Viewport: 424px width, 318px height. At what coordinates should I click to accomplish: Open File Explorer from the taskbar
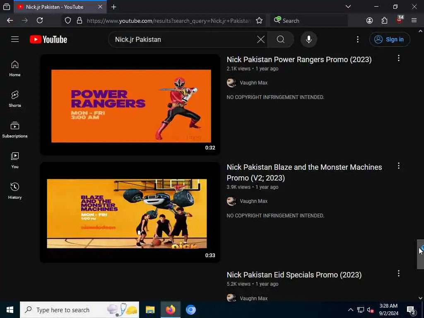(x=150, y=310)
